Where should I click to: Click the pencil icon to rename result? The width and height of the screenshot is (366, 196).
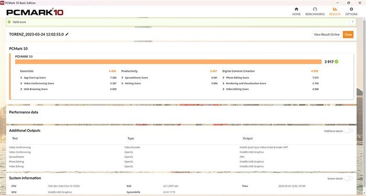pos(67,34)
